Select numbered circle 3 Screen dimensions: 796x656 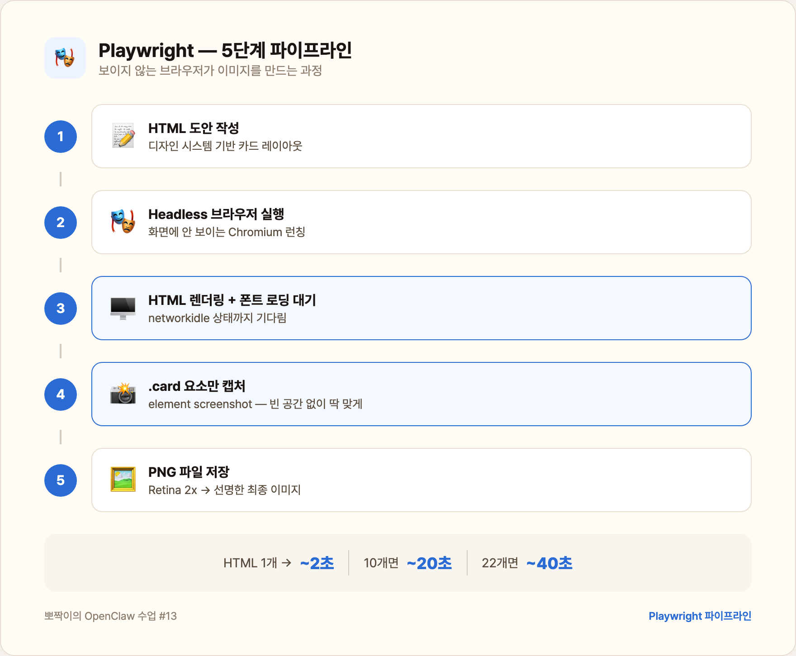60,308
